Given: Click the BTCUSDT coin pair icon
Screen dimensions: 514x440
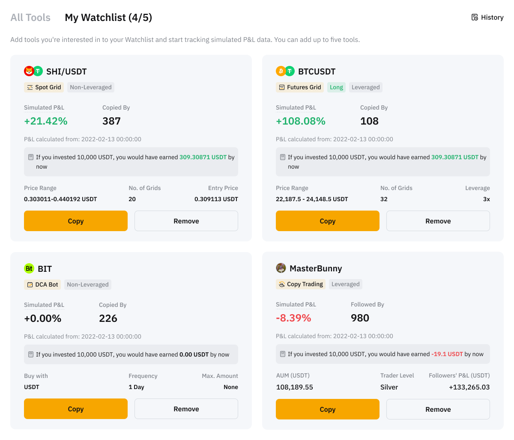Looking at the screenshot, I should 285,71.
